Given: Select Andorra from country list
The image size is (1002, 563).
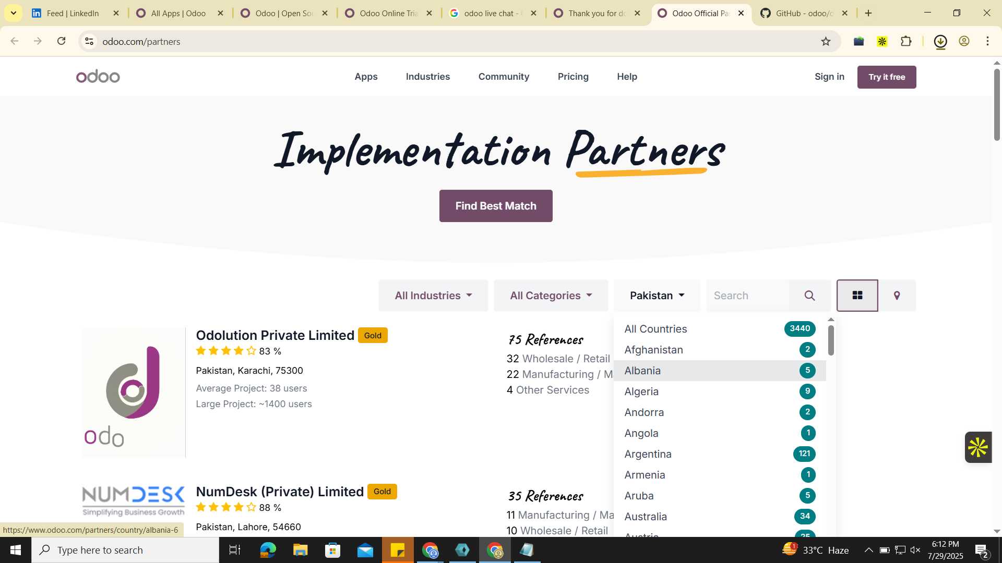Looking at the screenshot, I should click(720, 412).
